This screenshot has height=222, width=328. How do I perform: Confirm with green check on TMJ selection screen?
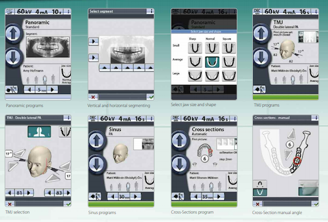[67, 204]
